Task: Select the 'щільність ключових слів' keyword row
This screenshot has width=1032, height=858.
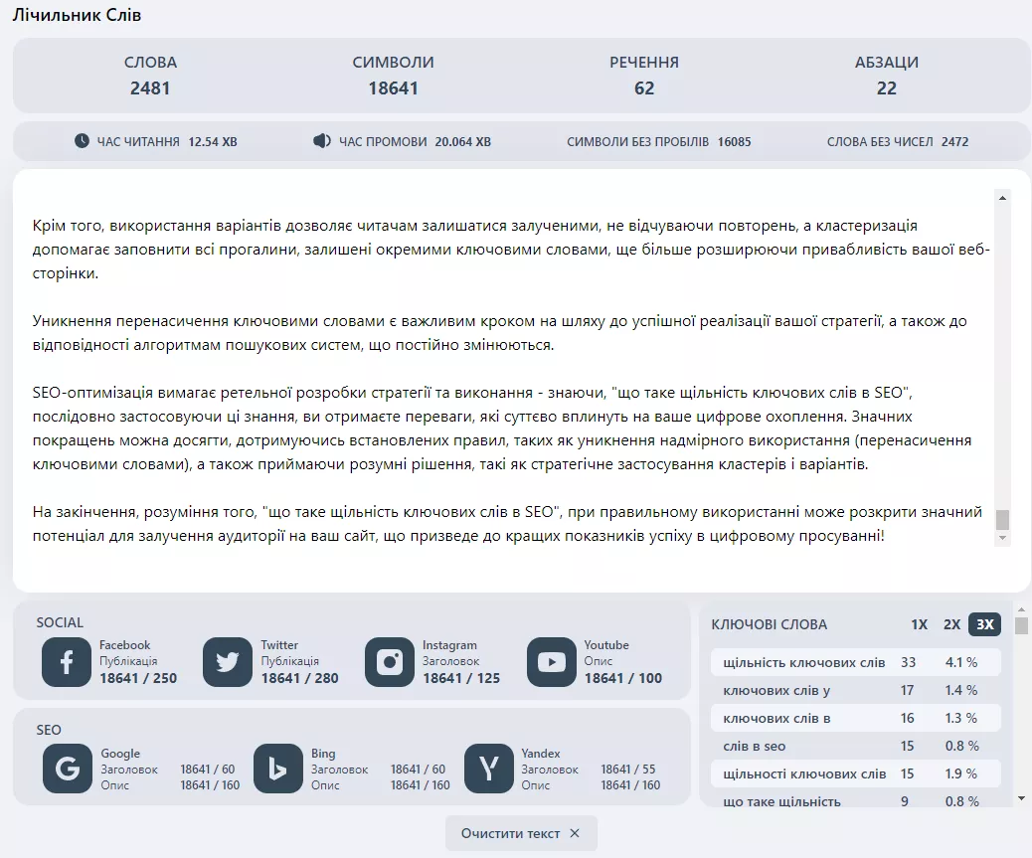Action: click(x=856, y=662)
